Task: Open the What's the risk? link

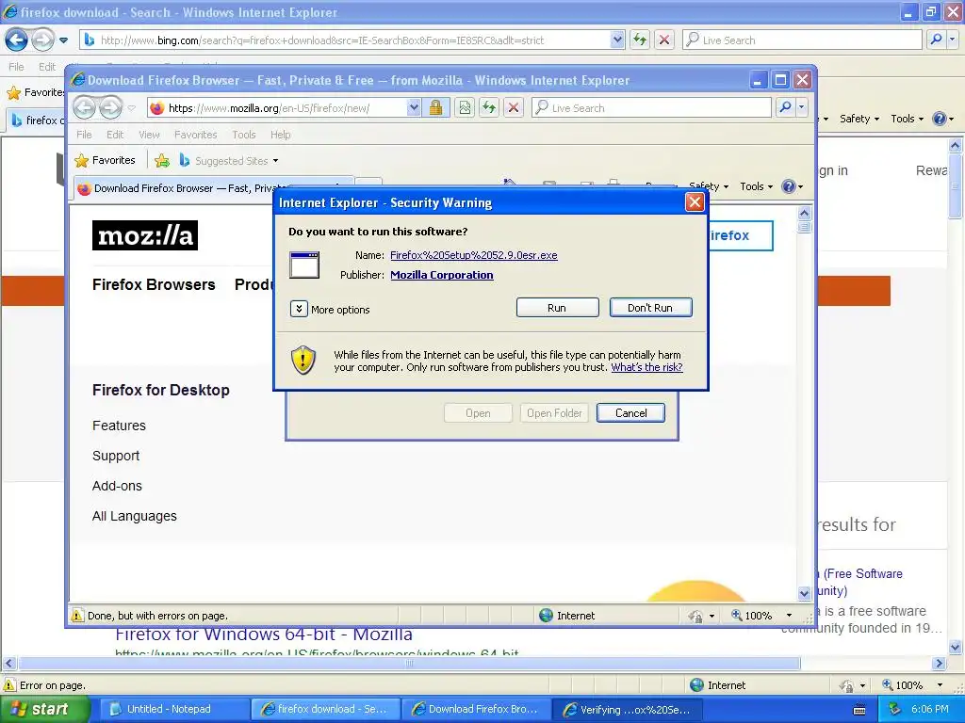Action: tap(646, 367)
